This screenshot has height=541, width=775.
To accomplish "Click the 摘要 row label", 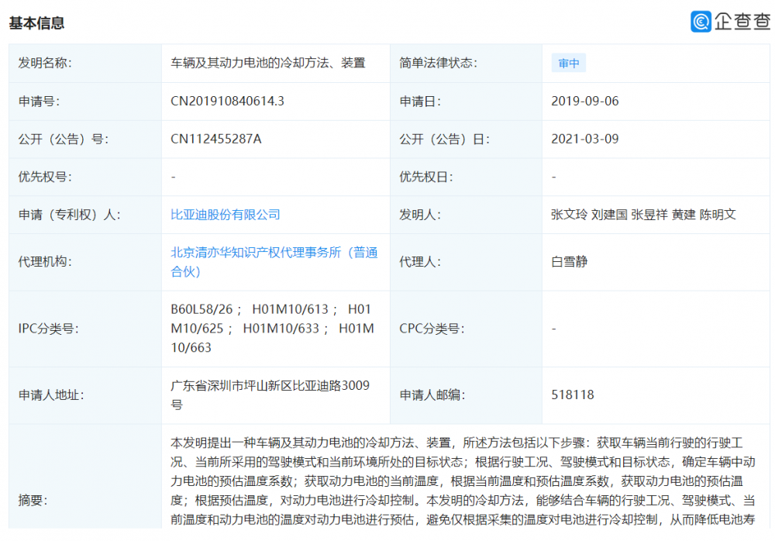I will pyautogui.click(x=33, y=500).
